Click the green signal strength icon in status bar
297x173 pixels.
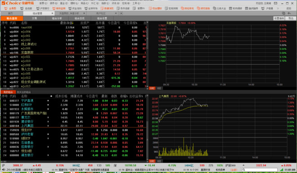(281, 170)
